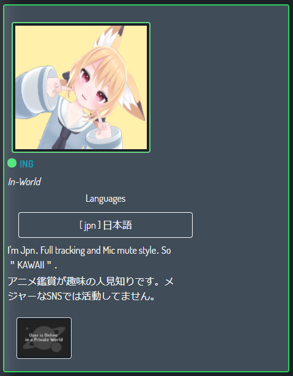Click the In-World status text
Image resolution: width=293 pixels, height=376 pixels.
(24, 182)
